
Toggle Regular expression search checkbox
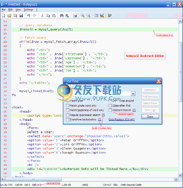[67, 115]
